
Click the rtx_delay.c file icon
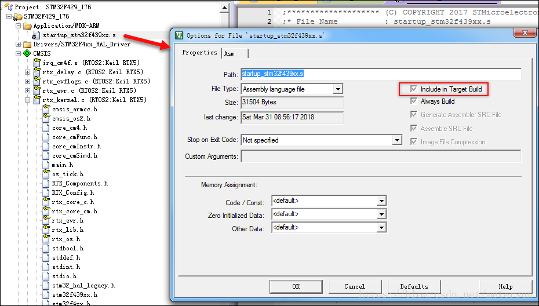point(37,72)
